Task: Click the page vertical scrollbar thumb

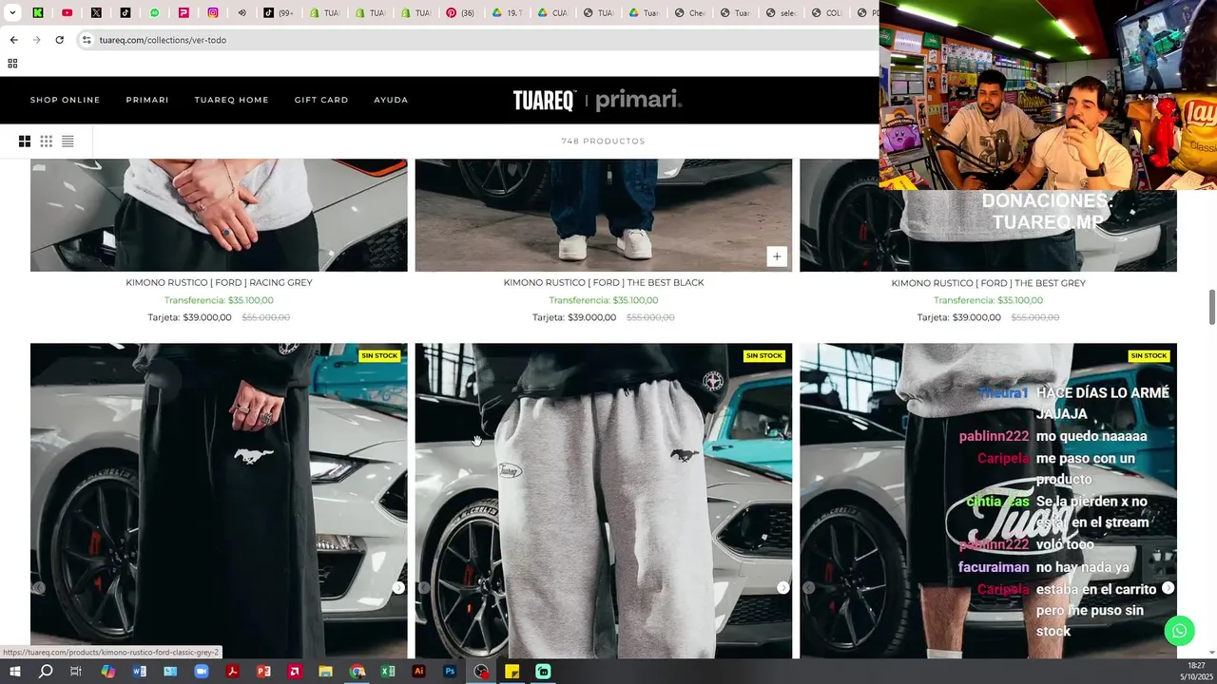Action: [1212, 308]
